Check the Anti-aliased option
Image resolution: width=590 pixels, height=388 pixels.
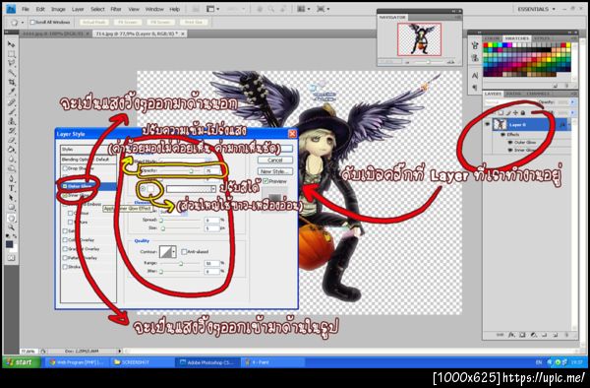click(x=184, y=252)
